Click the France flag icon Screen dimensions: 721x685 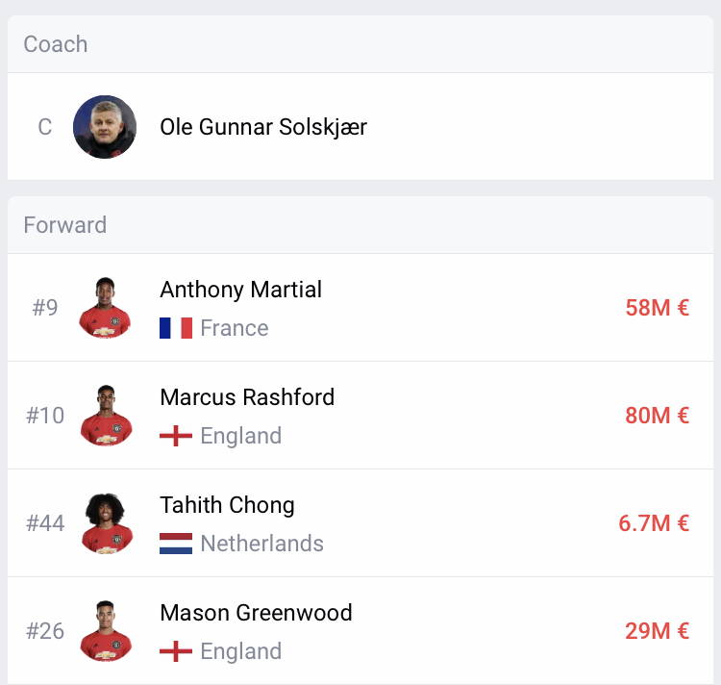coord(176,328)
